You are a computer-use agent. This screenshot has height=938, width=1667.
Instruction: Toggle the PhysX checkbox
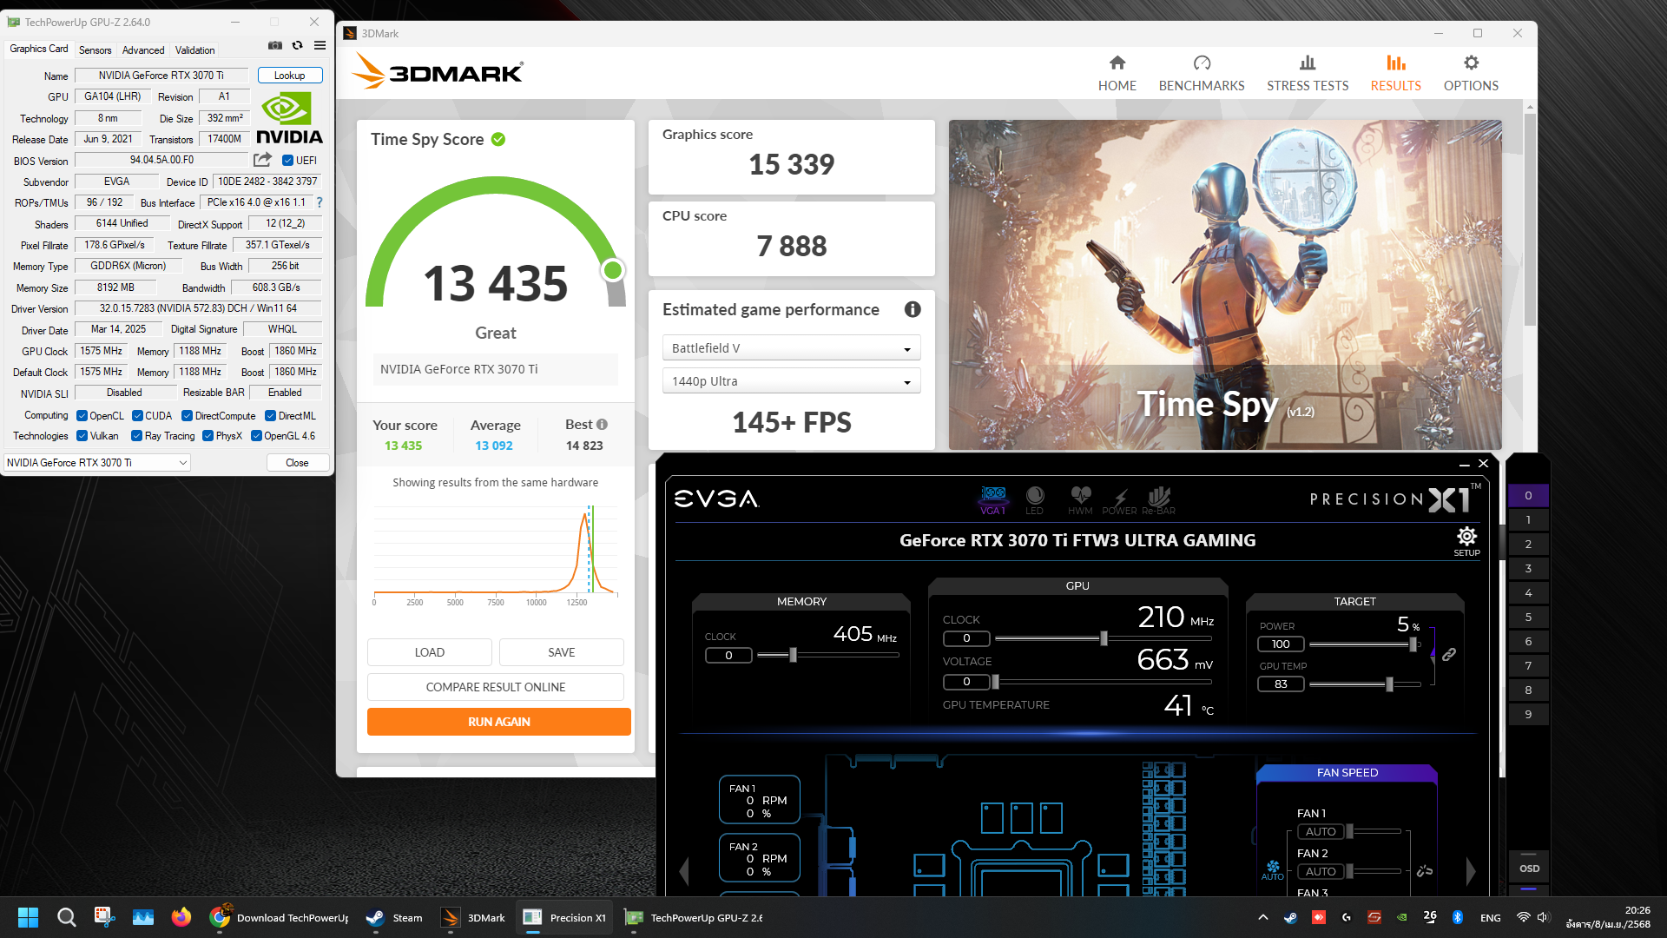click(x=208, y=436)
